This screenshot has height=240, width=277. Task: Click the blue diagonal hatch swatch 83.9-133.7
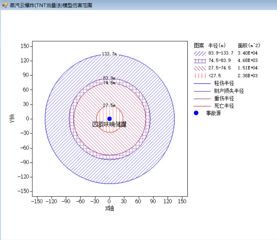(x=200, y=53)
